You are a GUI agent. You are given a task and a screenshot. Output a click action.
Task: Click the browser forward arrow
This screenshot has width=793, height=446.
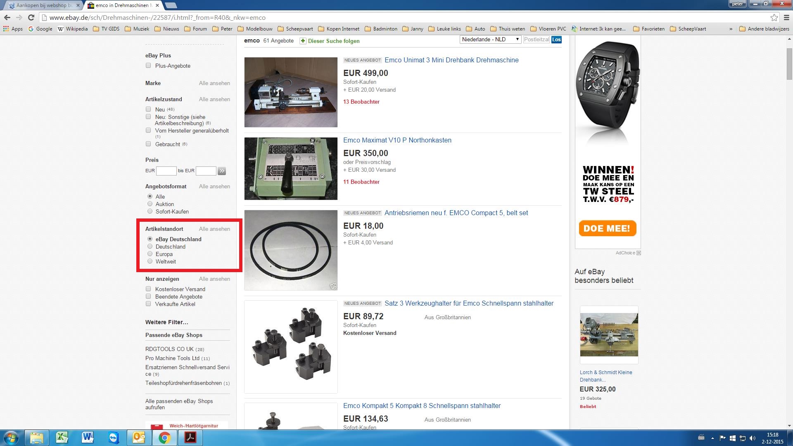19,17
